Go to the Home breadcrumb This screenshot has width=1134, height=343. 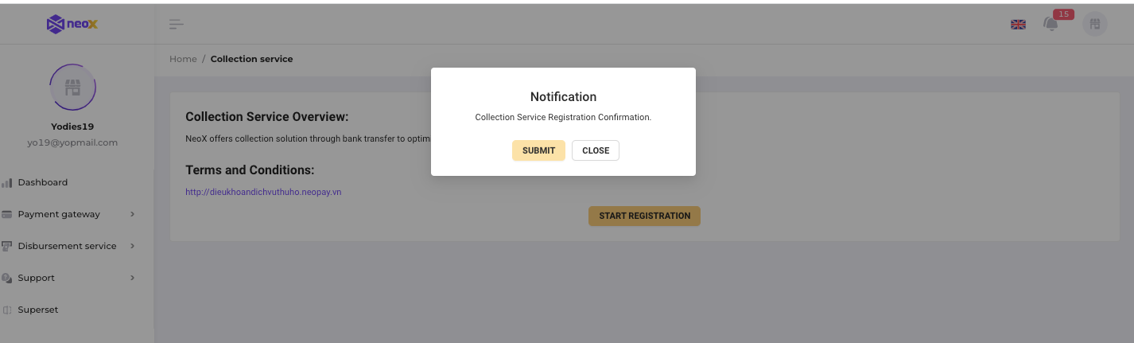point(183,59)
